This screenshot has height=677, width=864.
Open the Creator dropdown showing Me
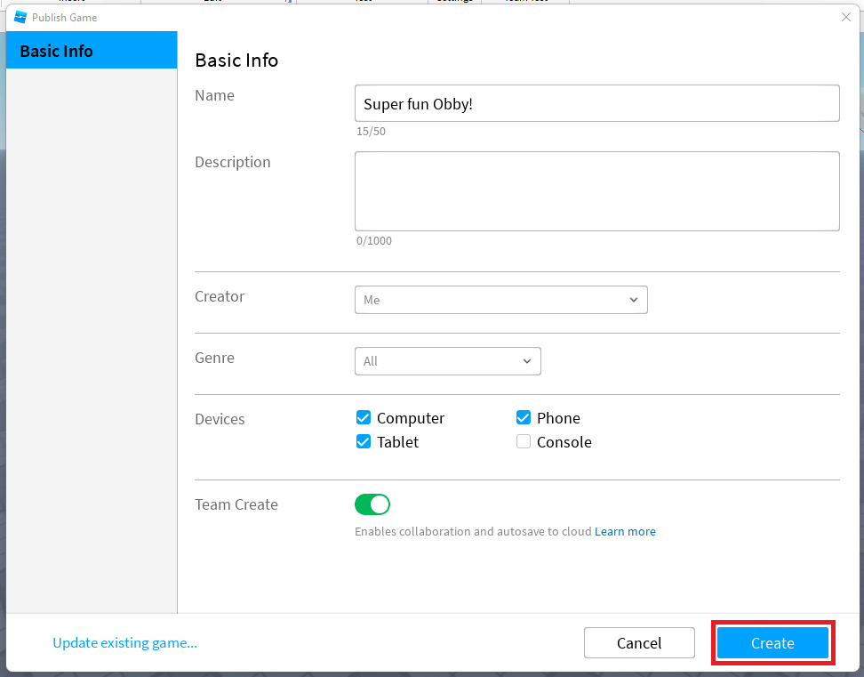[500, 300]
